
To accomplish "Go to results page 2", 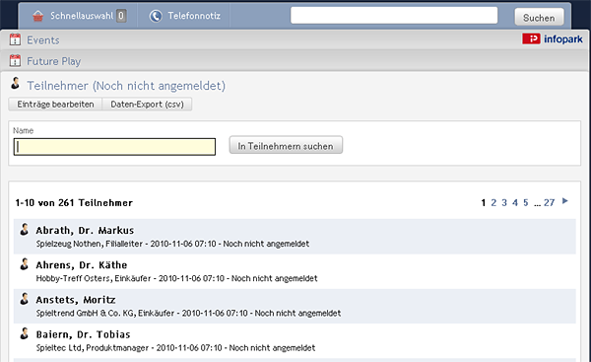I will click(x=493, y=203).
